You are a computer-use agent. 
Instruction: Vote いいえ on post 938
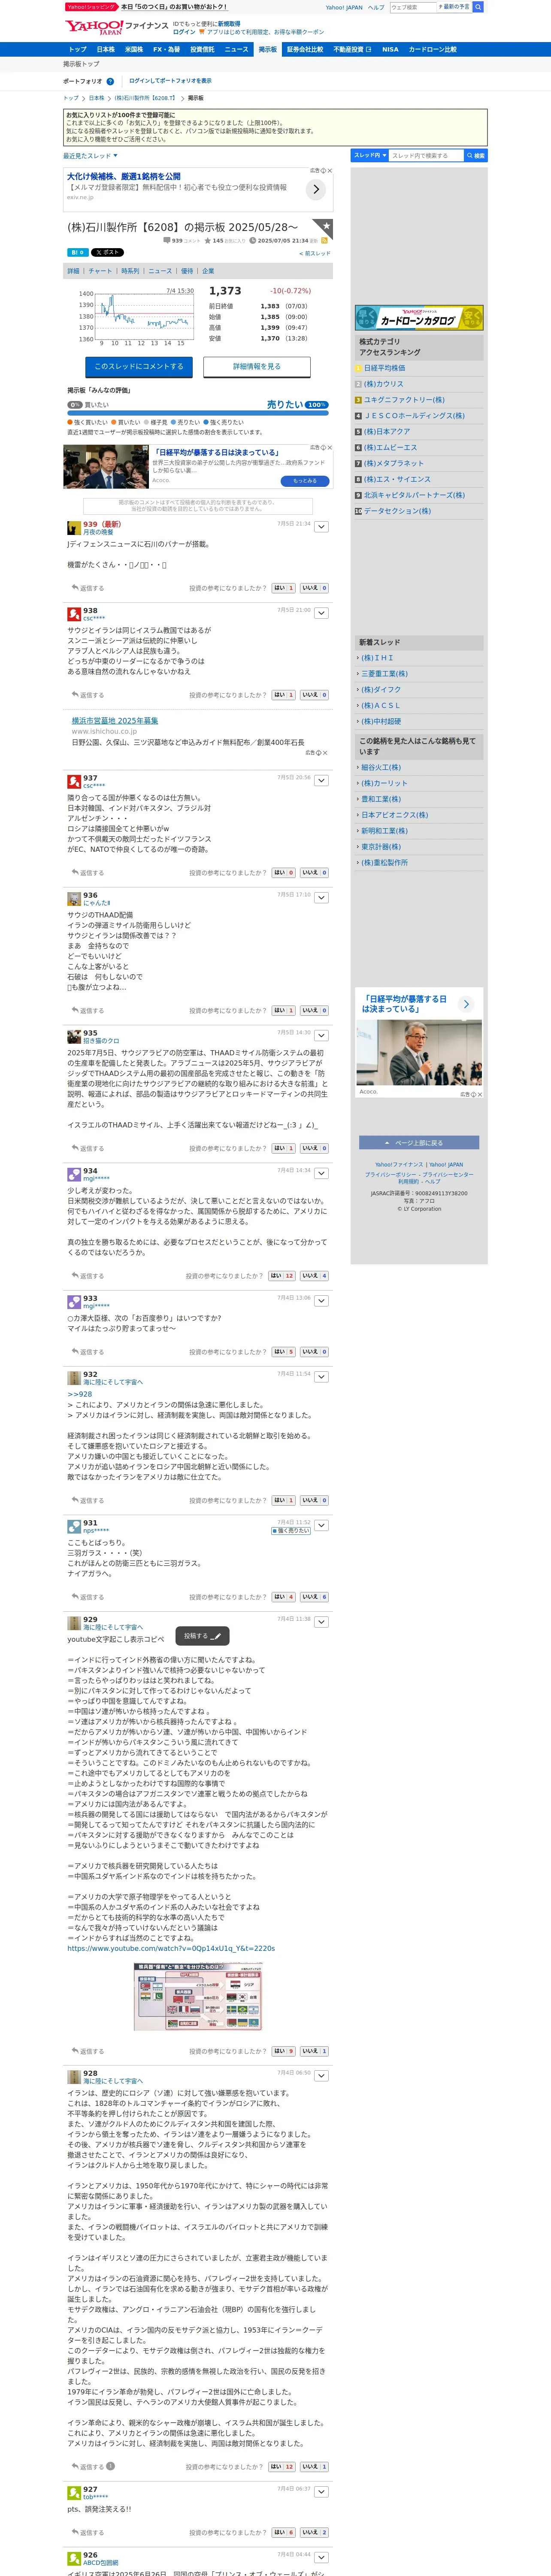point(315,695)
